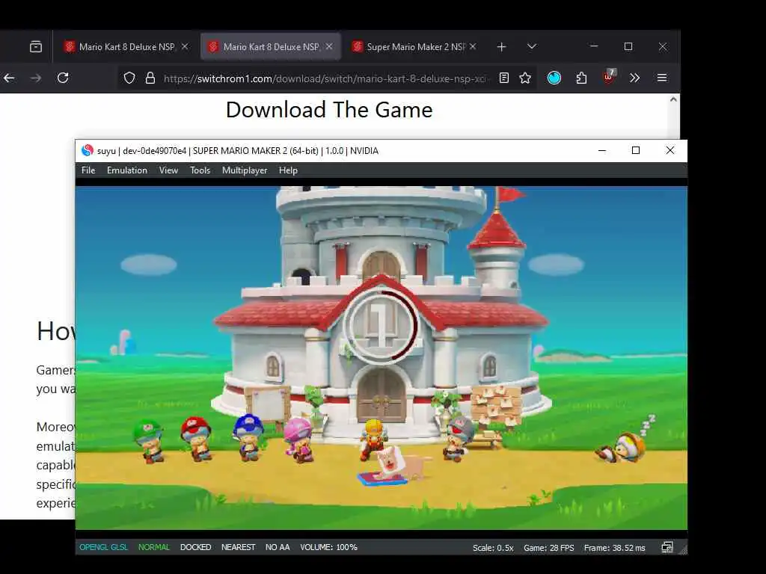Click Download The Game heading

pyautogui.click(x=329, y=110)
